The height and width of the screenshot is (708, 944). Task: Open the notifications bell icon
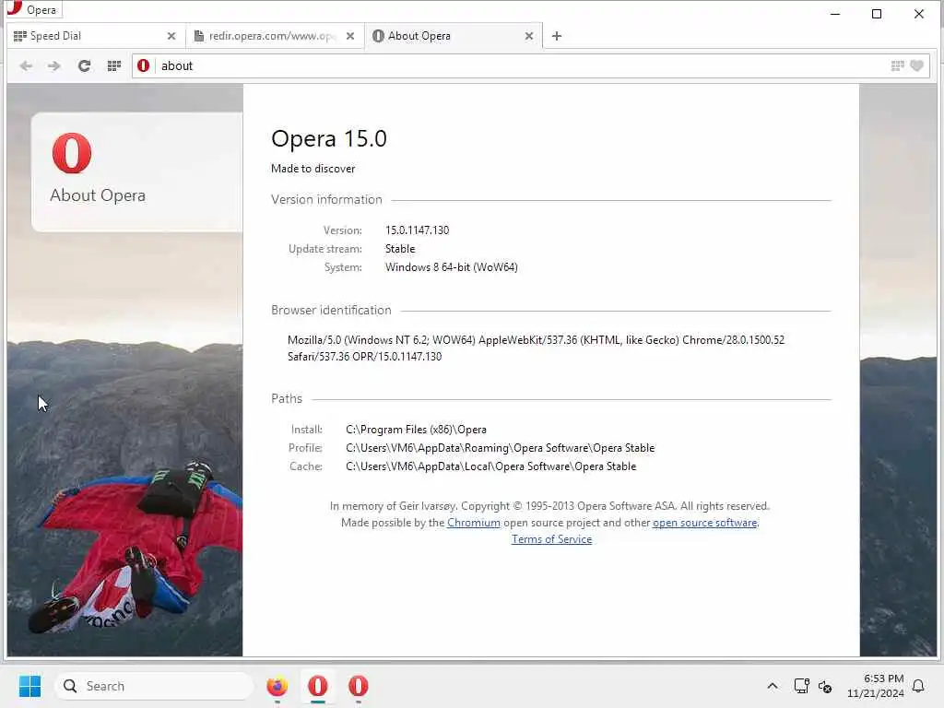[918, 686]
